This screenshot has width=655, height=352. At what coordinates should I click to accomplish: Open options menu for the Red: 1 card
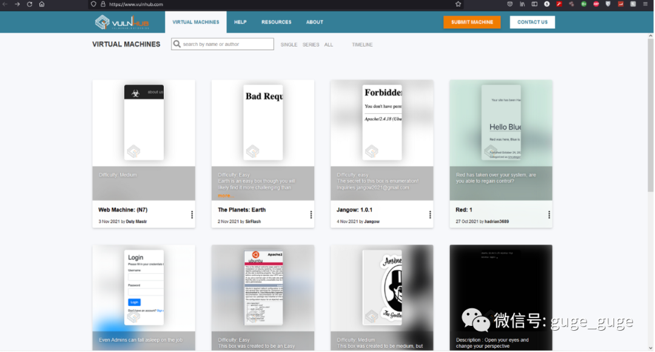point(549,215)
